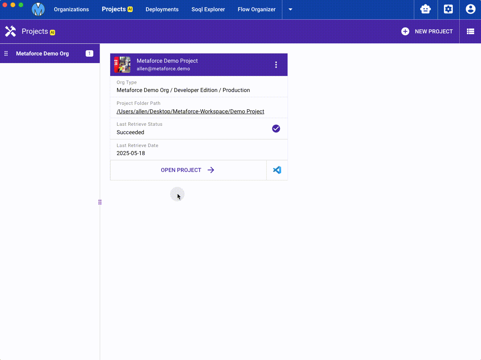Screen dimensions: 481x360
Task: Open the AI robot assistant icon
Action: 425,9
